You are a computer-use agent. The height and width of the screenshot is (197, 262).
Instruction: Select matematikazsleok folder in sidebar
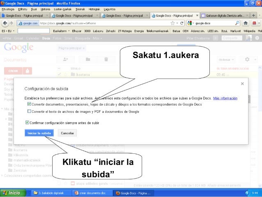(x=27, y=160)
